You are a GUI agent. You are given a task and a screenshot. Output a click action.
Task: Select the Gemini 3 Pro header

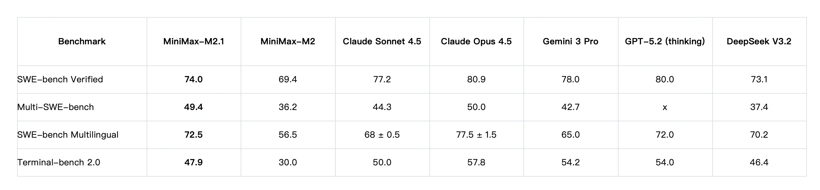(x=570, y=41)
